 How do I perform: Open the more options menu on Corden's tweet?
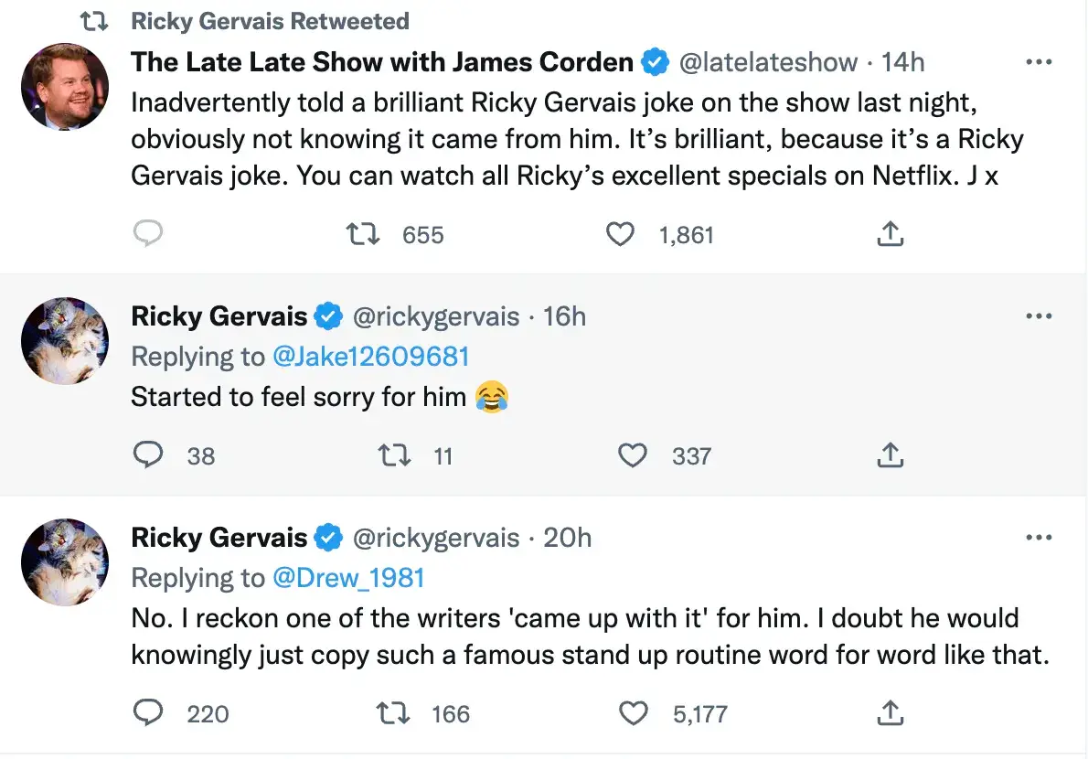pyautogui.click(x=1040, y=60)
